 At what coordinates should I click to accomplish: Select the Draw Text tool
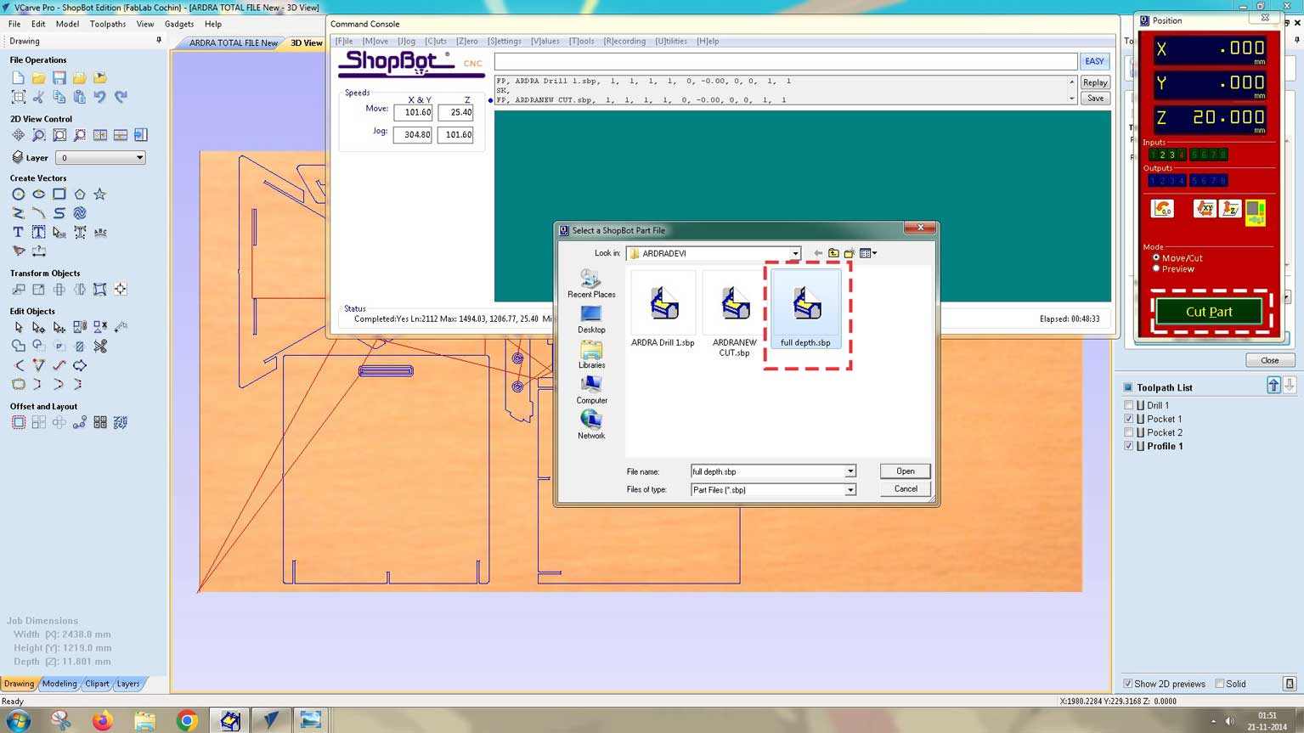(18, 232)
